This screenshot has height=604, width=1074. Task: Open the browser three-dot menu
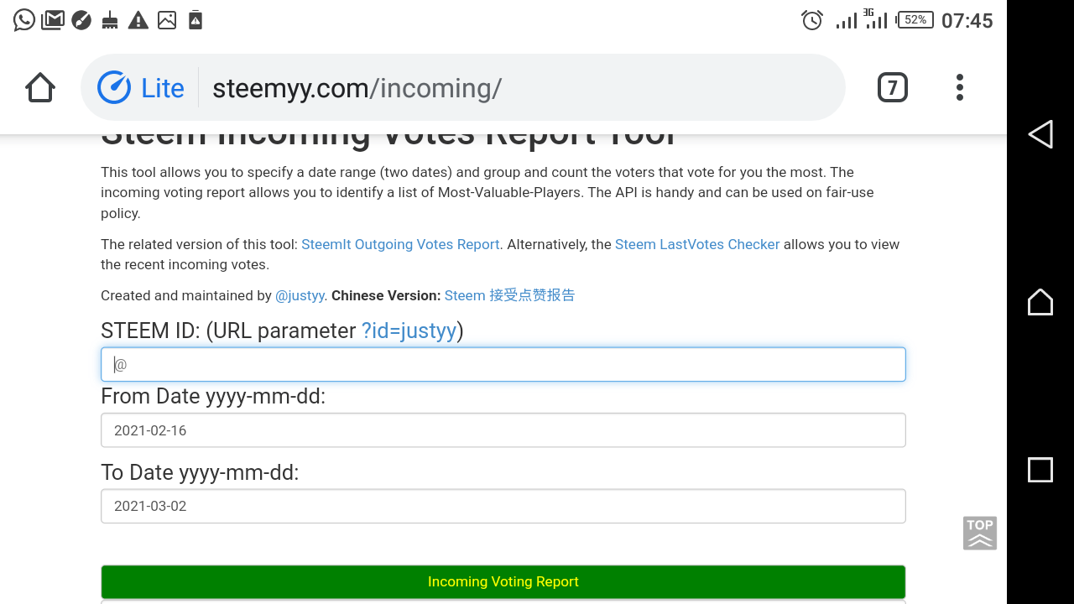(x=960, y=87)
